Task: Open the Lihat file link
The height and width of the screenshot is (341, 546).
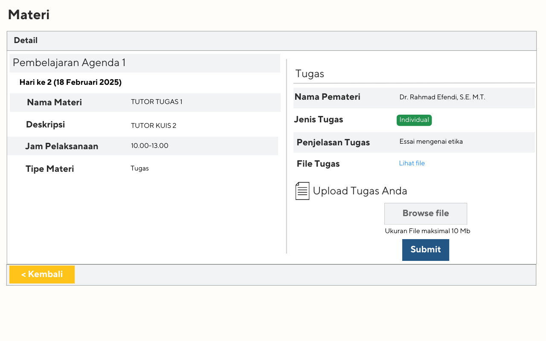Action: tap(412, 163)
